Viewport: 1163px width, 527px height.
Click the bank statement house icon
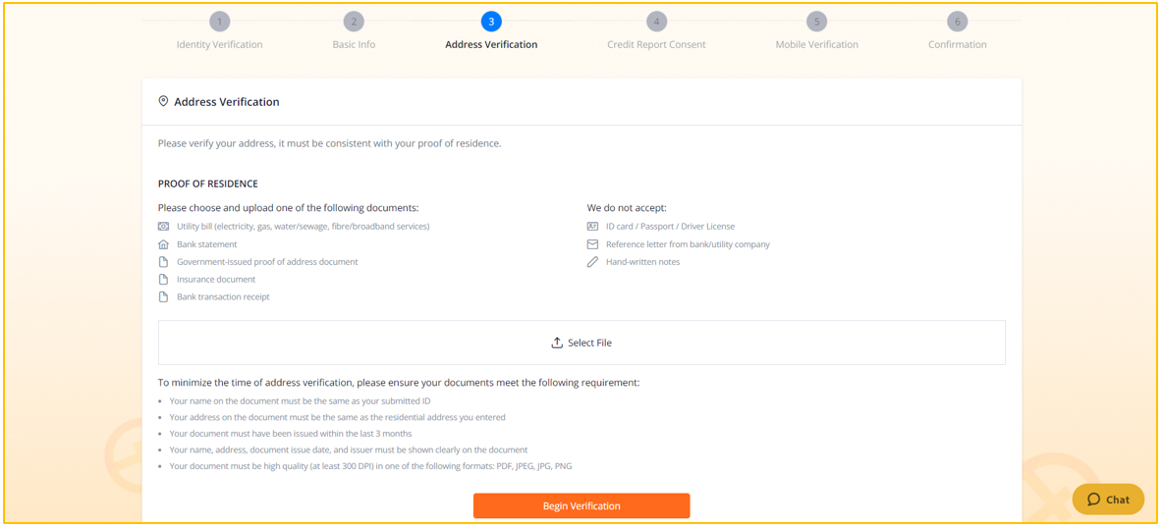tap(163, 243)
